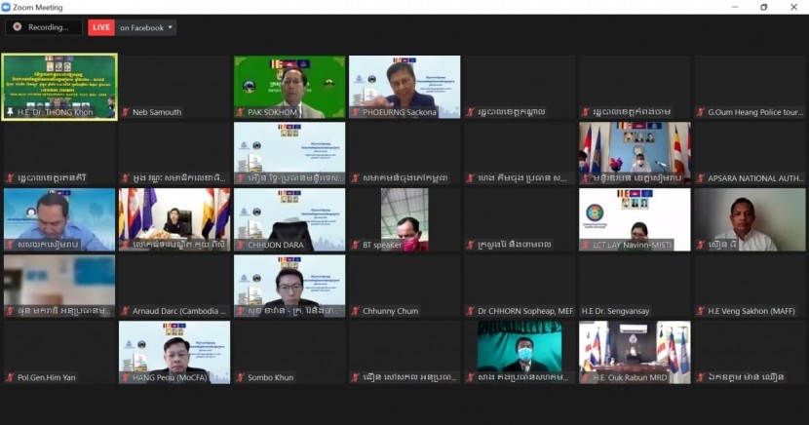
Task: Click the red LIVE badge
Action: [x=101, y=27]
